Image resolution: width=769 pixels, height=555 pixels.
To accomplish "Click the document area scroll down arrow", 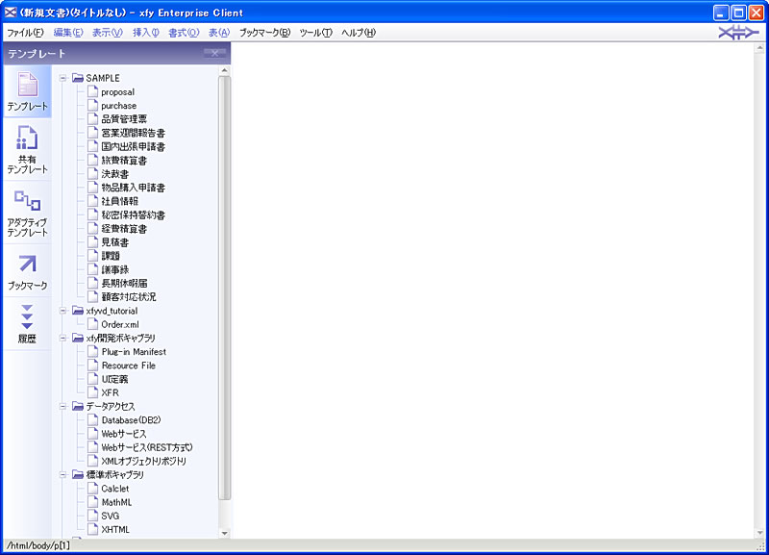I will click(760, 533).
